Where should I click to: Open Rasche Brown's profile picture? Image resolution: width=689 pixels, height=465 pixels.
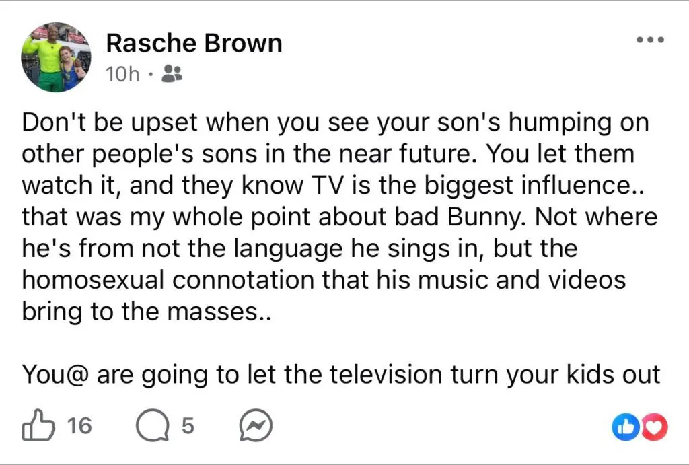pyautogui.click(x=56, y=57)
